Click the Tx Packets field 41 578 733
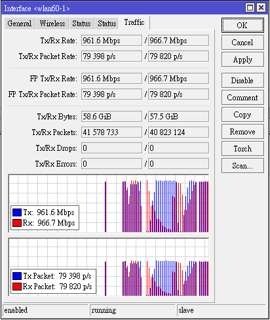270x320 pixels. click(111, 132)
